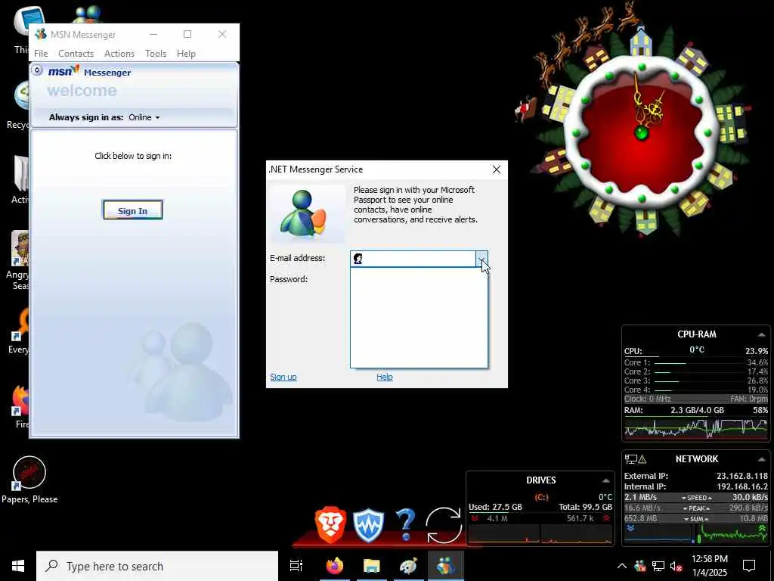Toggle the SPEED selector in Network gadget
The width and height of the screenshot is (774, 581).
pos(696,498)
